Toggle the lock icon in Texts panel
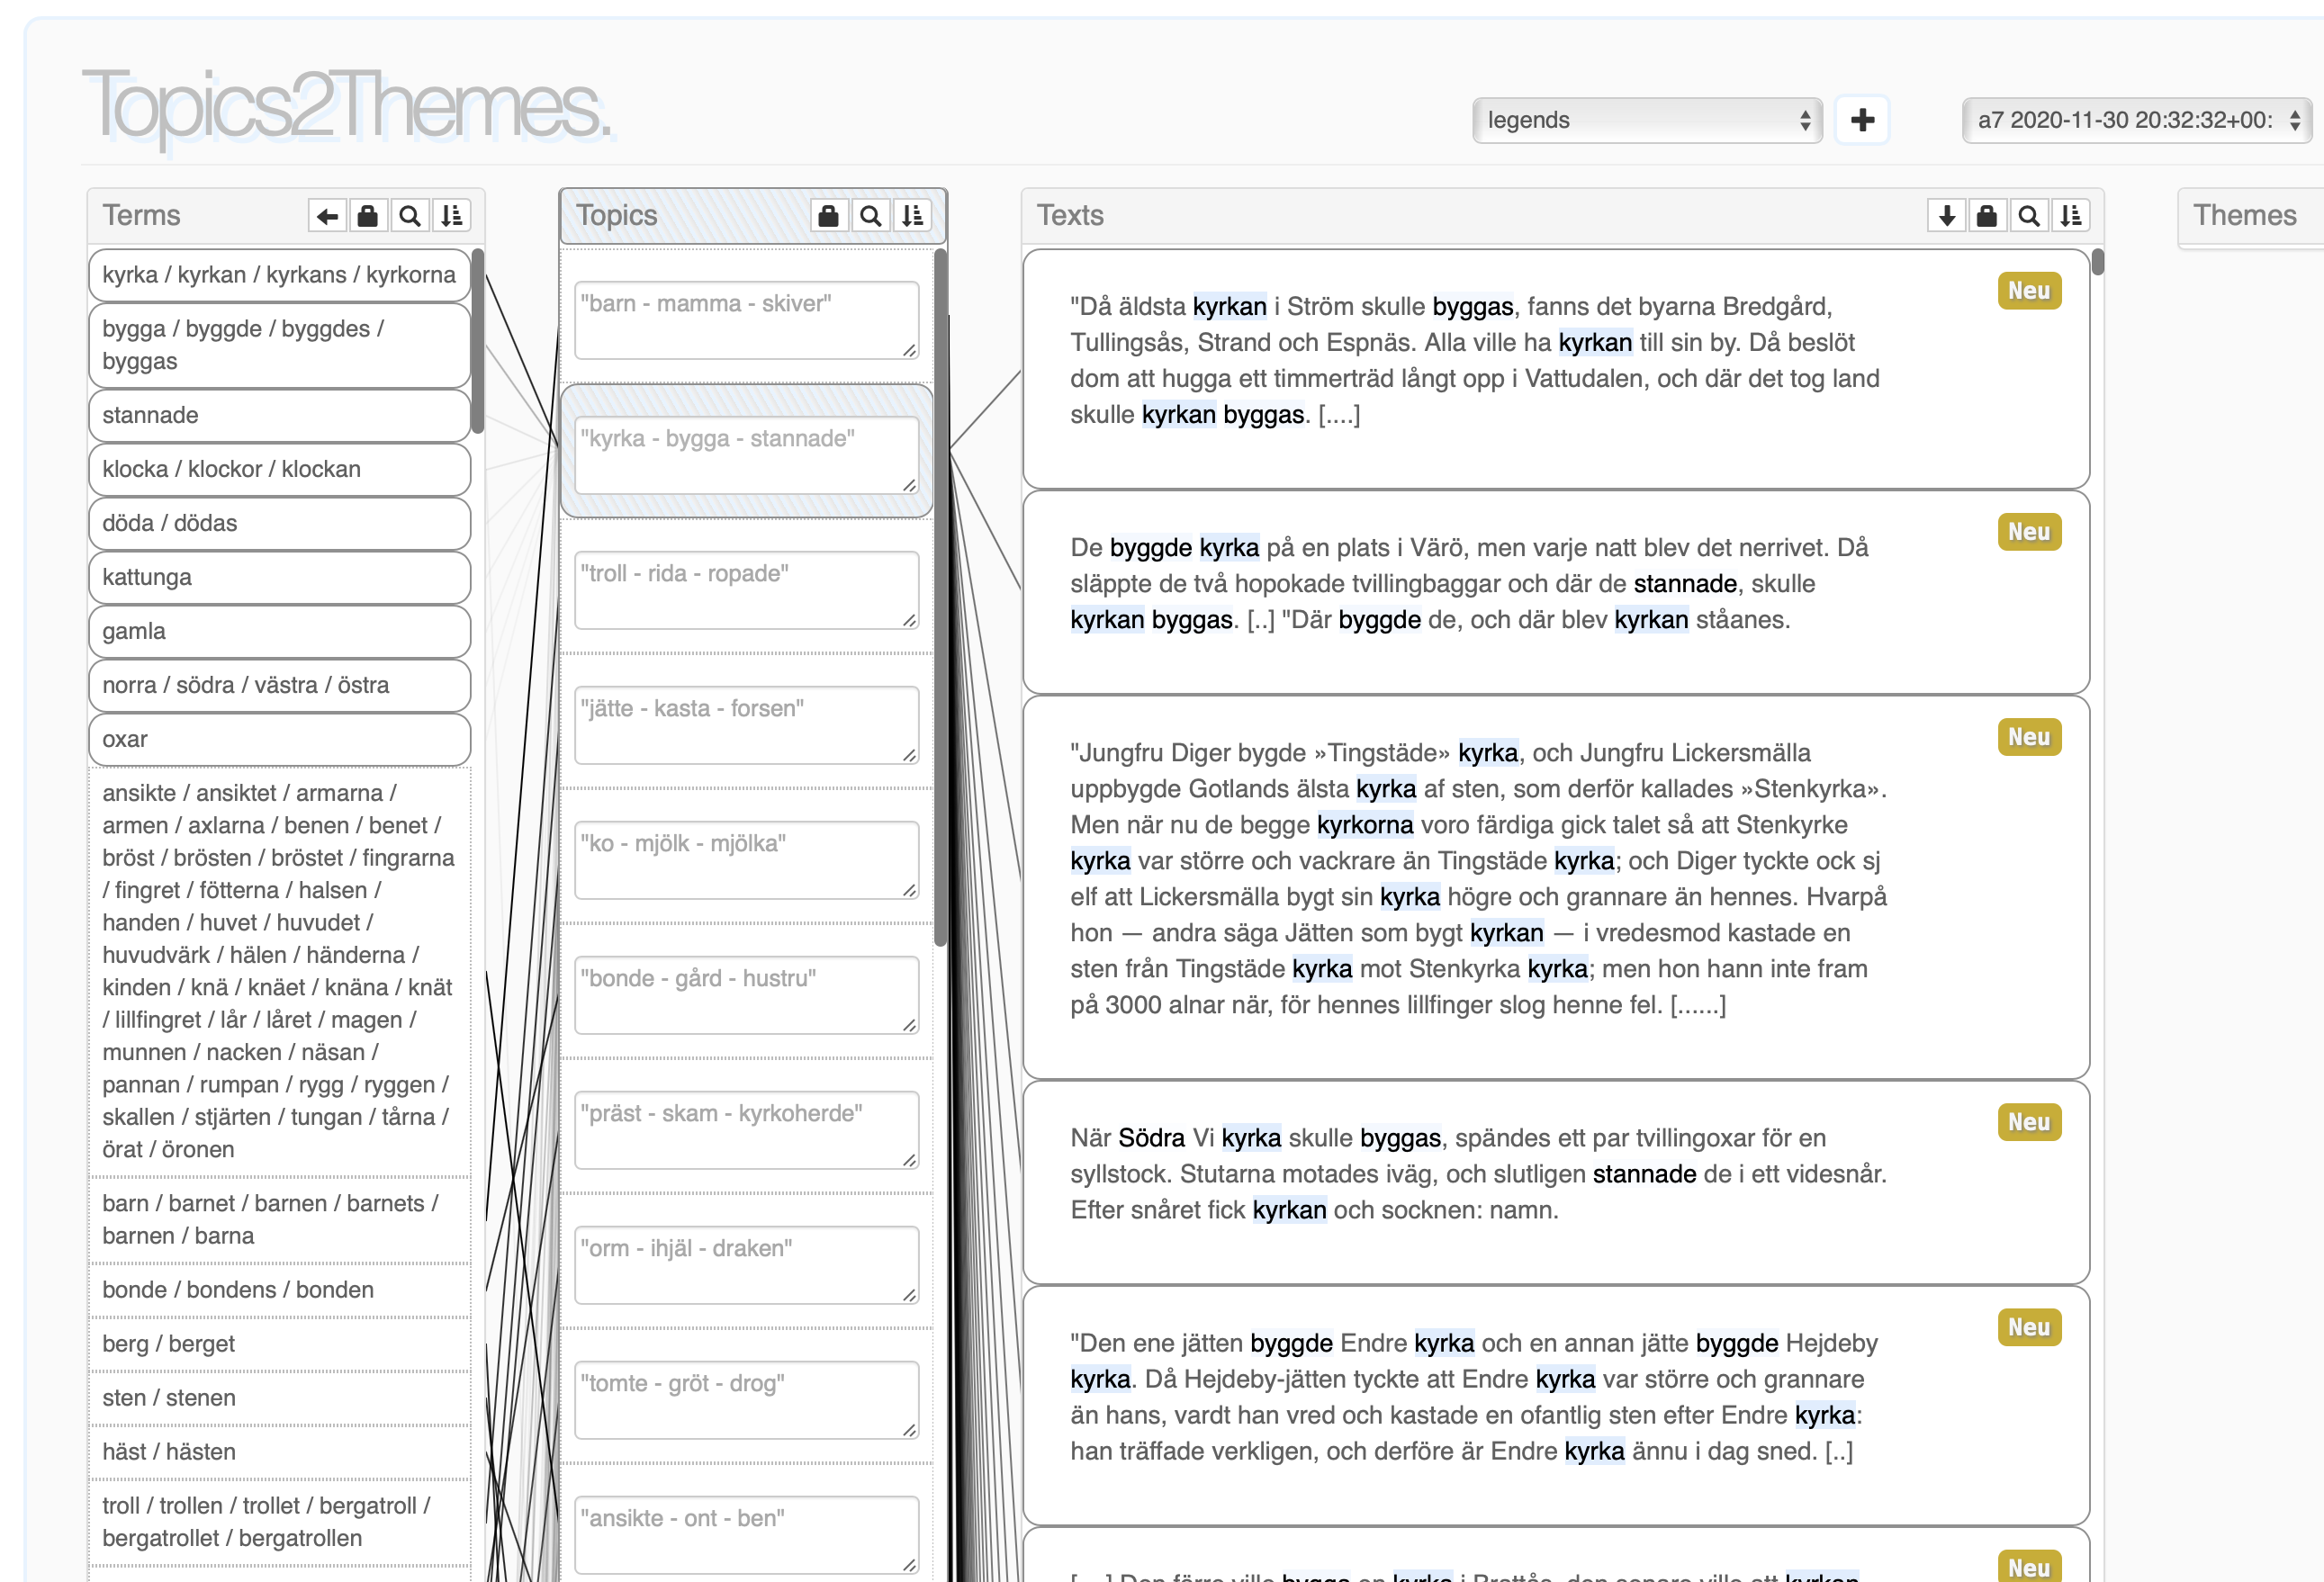The width and height of the screenshot is (2324, 1582). click(1987, 216)
